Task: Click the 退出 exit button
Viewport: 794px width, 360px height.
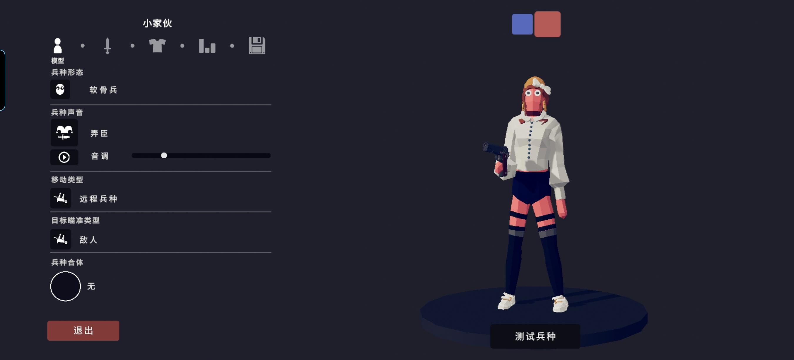Action: click(83, 330)
